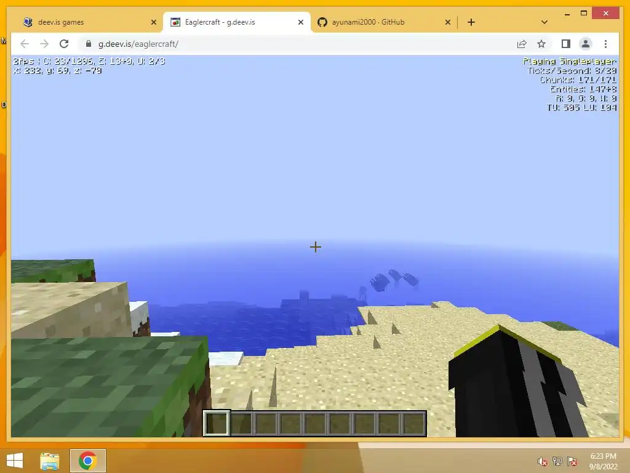The image size is (630, 473).
Task: Go back to previous page
Action: [25, 44]
